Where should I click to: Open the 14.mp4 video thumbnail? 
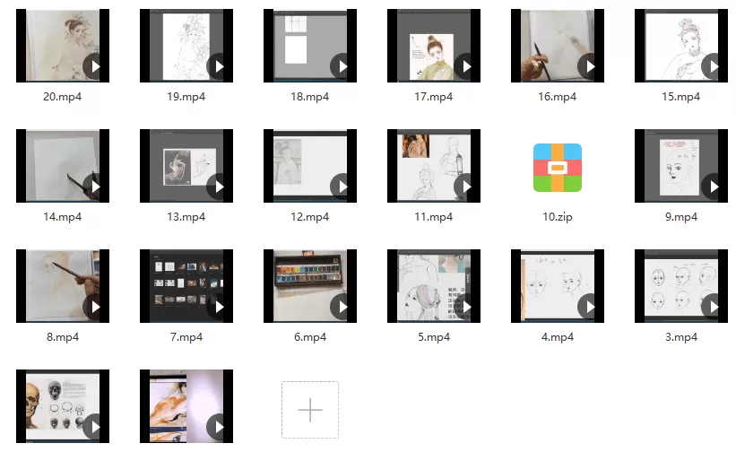pyautogui.click(x=62, y=166)
